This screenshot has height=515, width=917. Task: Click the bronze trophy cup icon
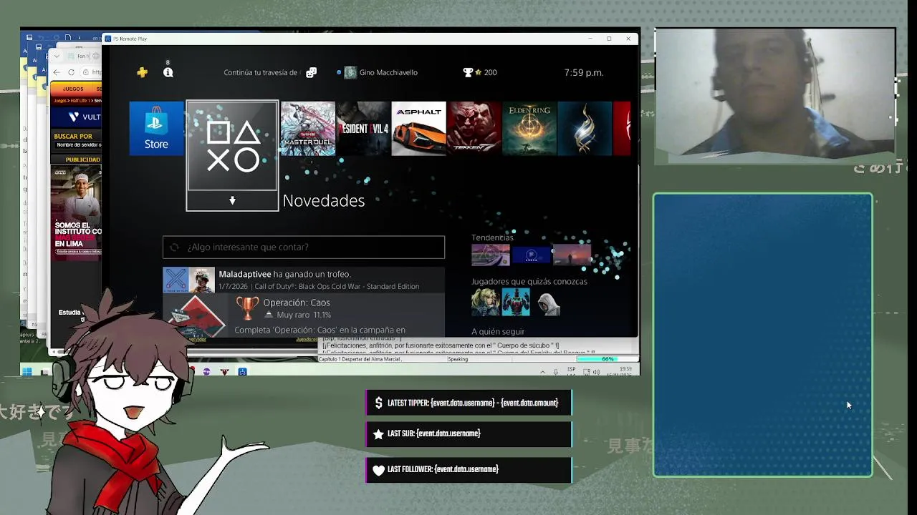[247, 308]
